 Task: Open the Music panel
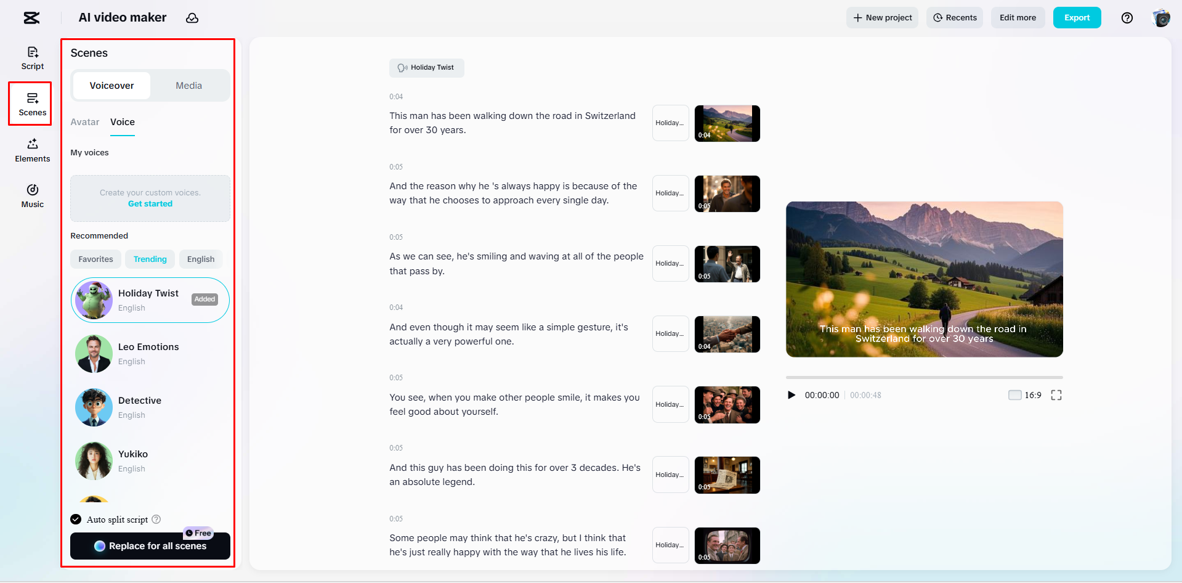[33, 196]
